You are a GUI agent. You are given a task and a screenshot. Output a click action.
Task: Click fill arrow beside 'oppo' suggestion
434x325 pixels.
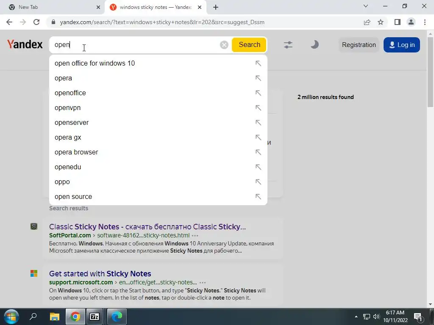258,182
